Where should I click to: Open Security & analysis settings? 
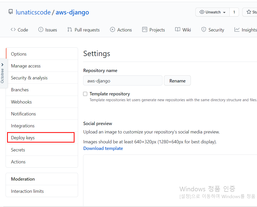click(x=42, y=78)
